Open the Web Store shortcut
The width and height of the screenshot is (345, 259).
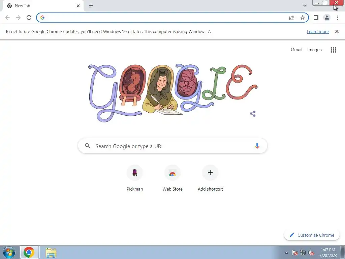click(172, 178)
